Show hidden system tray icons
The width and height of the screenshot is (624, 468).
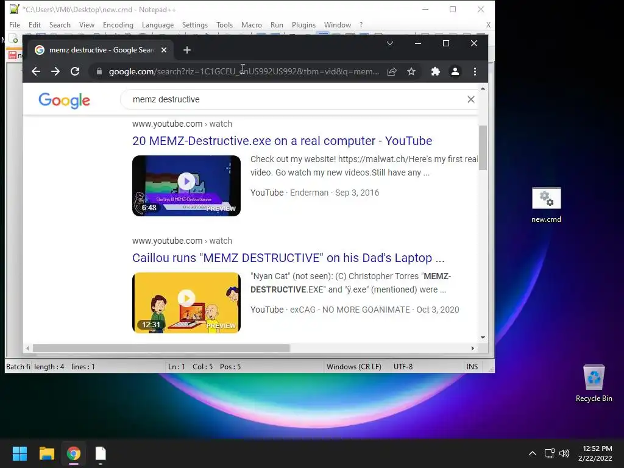(533, 453)
